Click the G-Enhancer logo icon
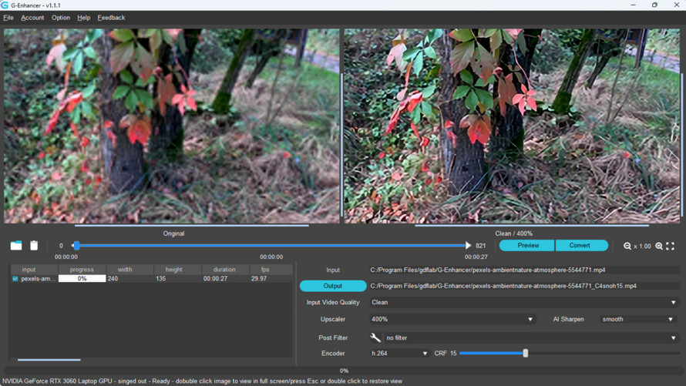This screenshot has width=686, height=386. pyautogui.click(x=5, y=5)
